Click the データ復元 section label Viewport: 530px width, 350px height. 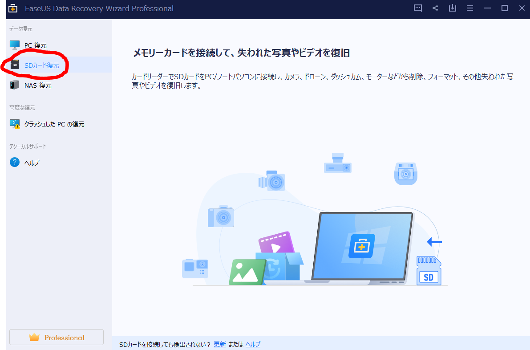tap(21, 29)
